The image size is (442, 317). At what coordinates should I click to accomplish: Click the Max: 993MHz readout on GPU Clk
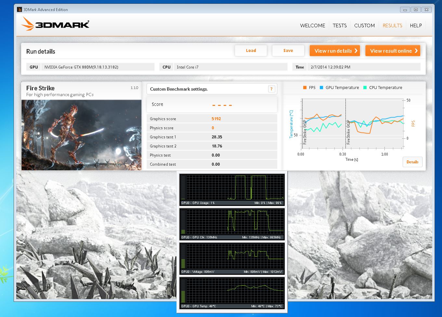272,237
